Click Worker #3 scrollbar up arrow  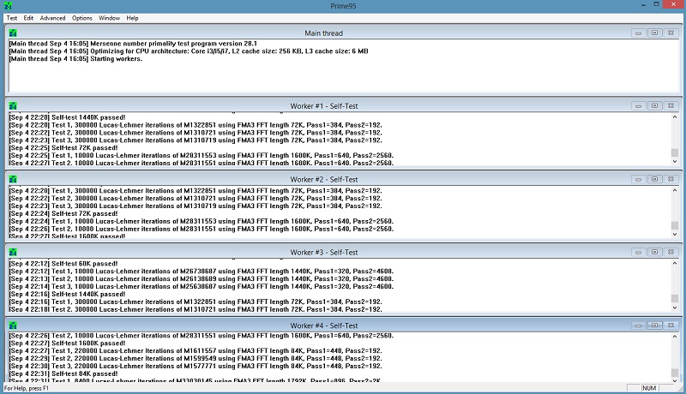coord(675,264)
